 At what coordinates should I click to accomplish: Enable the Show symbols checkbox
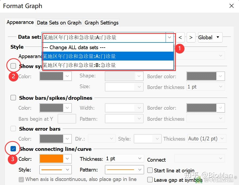click(x=13, y=66)
